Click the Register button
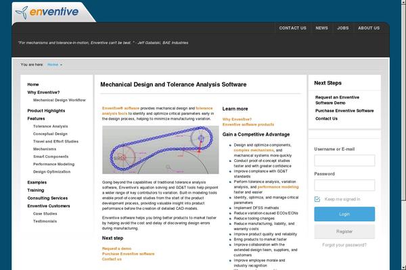 (344, 232)
